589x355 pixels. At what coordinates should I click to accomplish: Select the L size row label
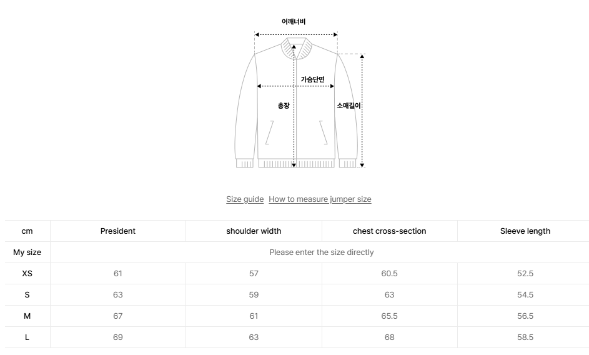pyautogui.click(x=27, y=337)
